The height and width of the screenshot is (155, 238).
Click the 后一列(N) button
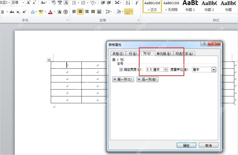[148, 79]
